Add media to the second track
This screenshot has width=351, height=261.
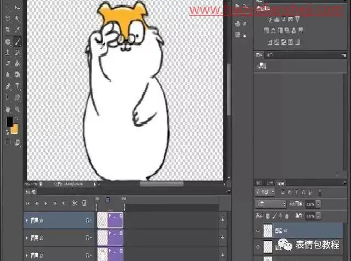click(223, 237)
